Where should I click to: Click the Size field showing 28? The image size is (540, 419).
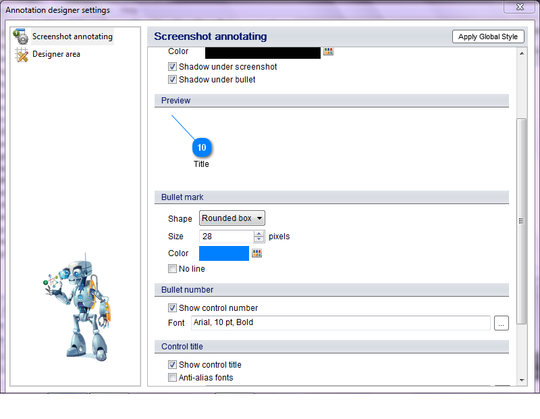pos(226,237)
